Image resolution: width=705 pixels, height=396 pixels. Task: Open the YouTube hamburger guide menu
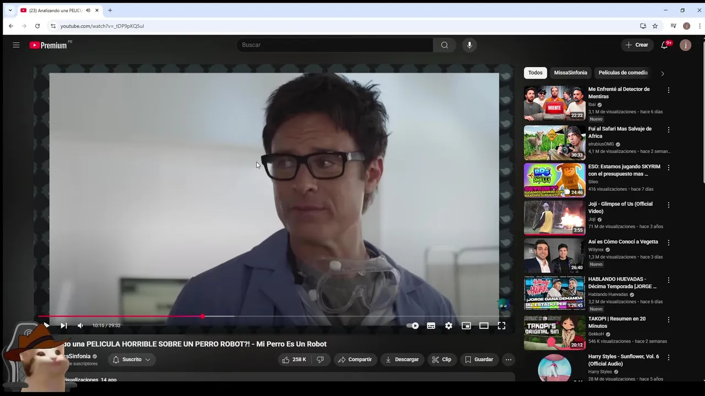(x=16, y=45)
